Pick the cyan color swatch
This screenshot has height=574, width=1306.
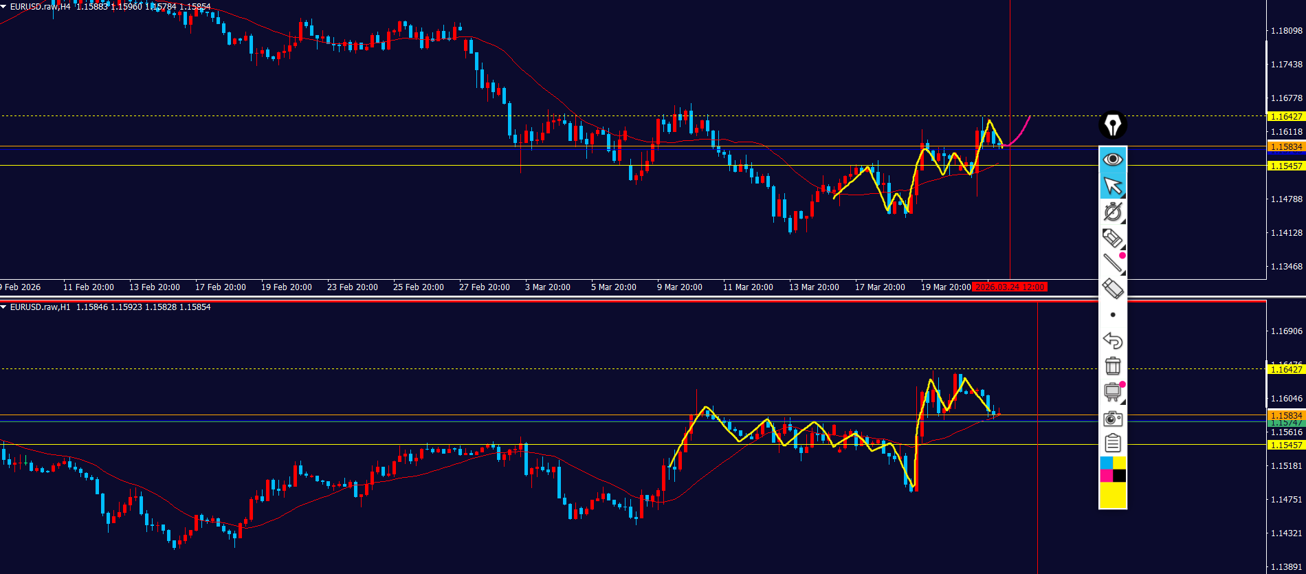1106,463
